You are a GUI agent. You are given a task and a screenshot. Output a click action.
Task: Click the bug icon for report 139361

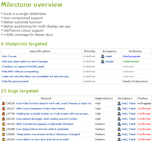click(x=3, y=135)
